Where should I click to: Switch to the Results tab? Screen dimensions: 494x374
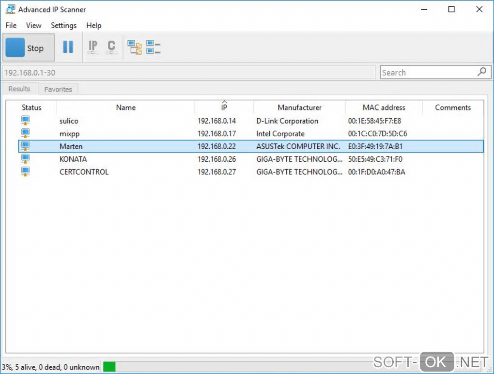pos(19,89)
